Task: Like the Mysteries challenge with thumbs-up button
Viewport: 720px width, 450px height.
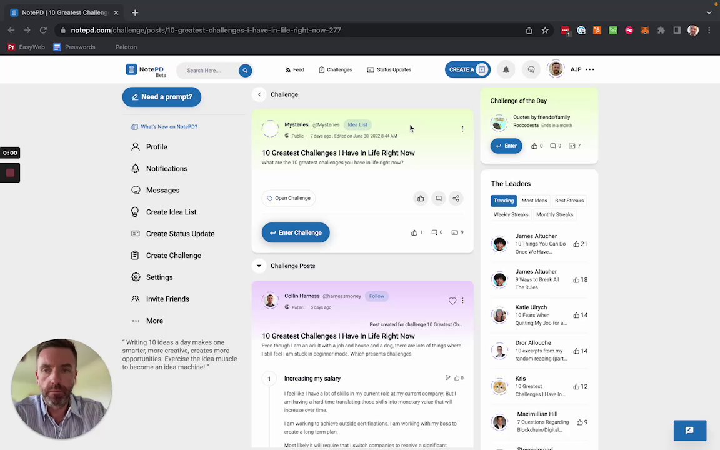Action: [421, 198]
